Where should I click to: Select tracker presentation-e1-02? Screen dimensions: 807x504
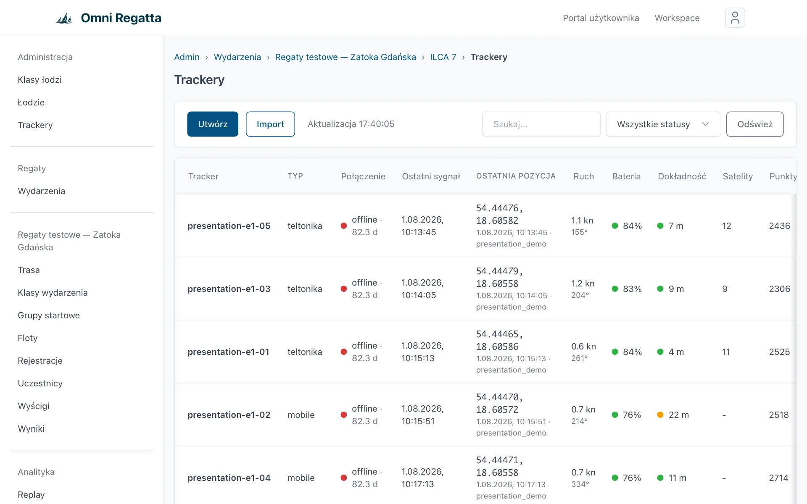pyautogui.click(x=229, y=415)
